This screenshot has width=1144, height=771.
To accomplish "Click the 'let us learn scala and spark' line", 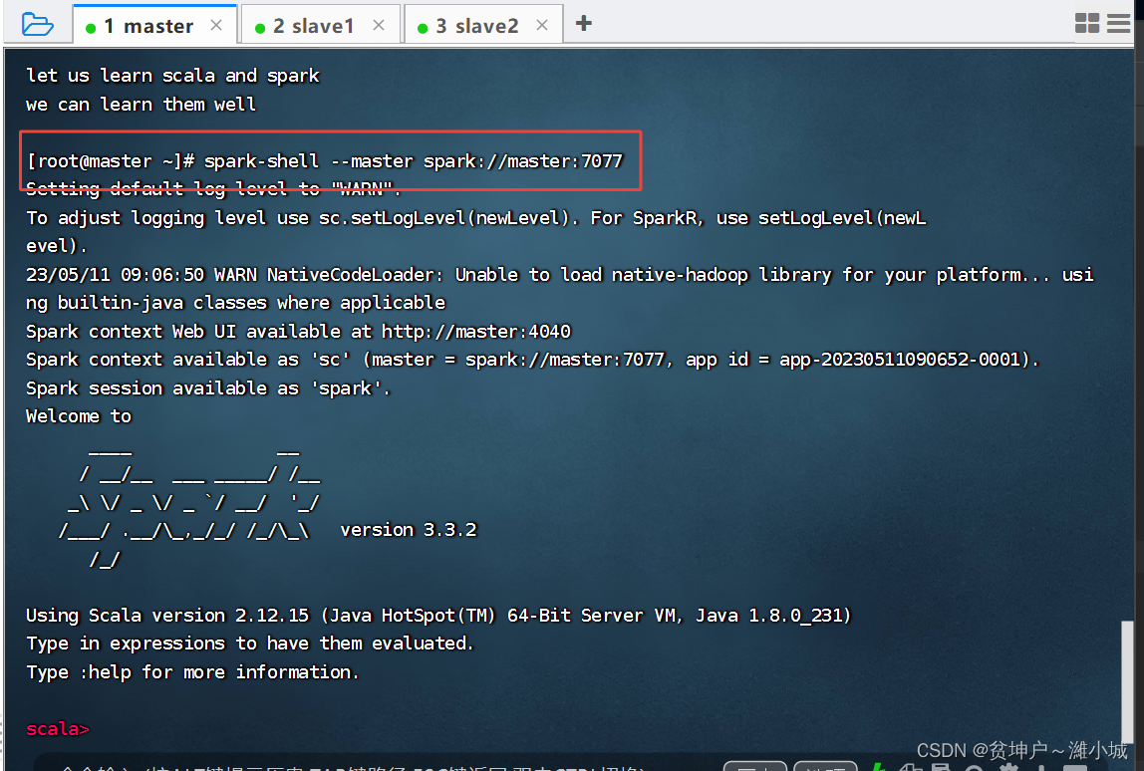I will [x=173, y=76].
